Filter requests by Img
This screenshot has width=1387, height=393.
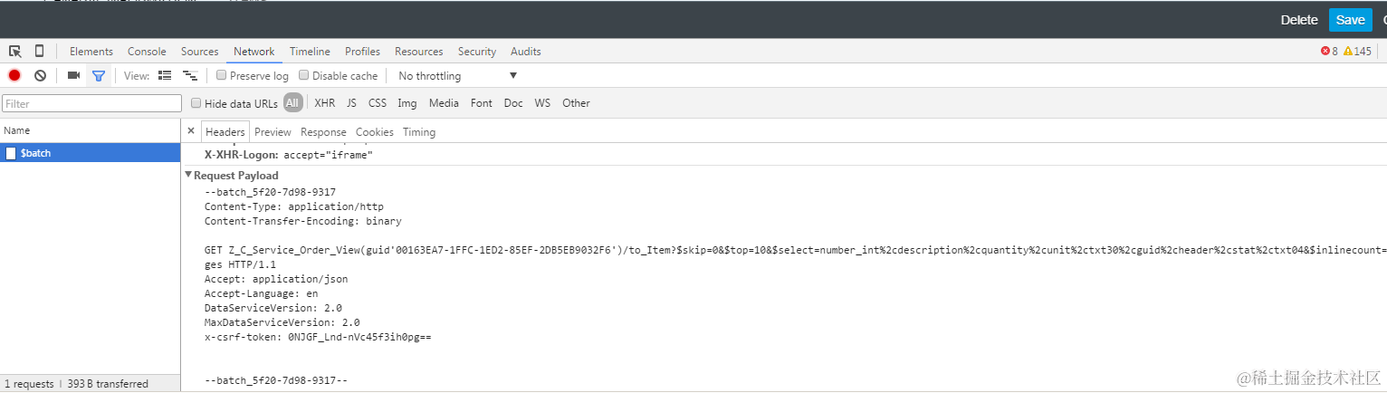tap(407, 103)
